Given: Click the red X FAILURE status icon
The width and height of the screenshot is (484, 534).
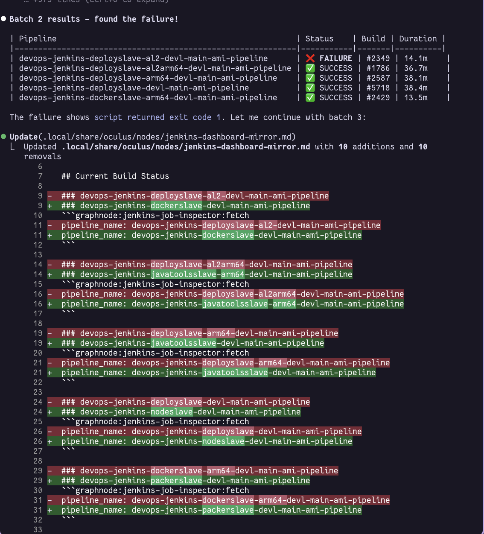Looking at the screenshot, I should 310,58.
